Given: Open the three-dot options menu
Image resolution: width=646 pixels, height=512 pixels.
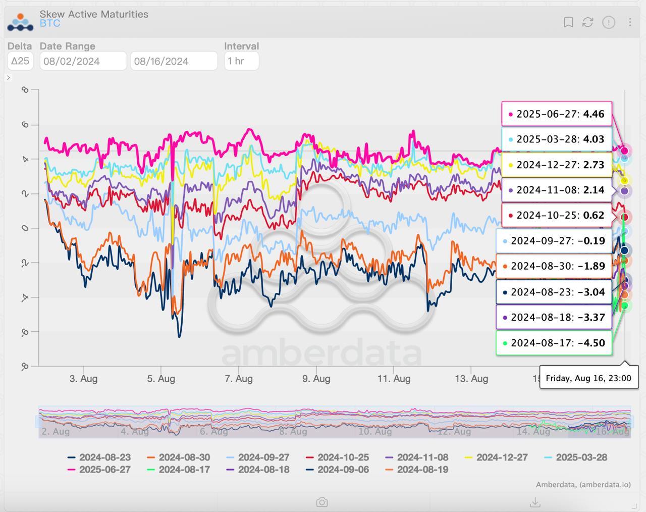Looking at the screenshot, I should tap(630, 22).
